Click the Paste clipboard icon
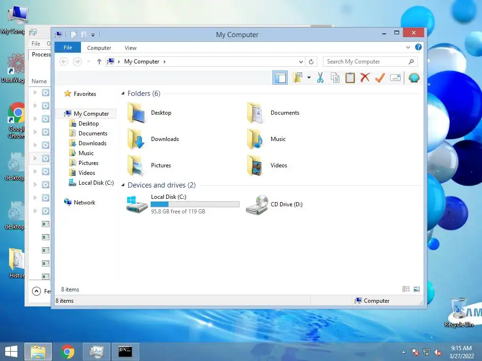Screen dimensions: 482x361 coord(350,78)
